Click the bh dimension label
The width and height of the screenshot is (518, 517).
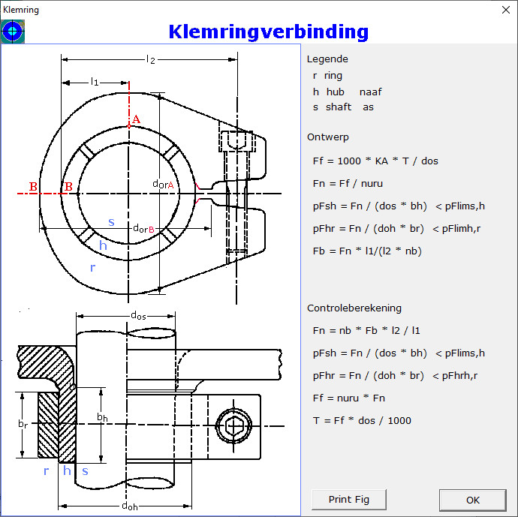point(102,417)
